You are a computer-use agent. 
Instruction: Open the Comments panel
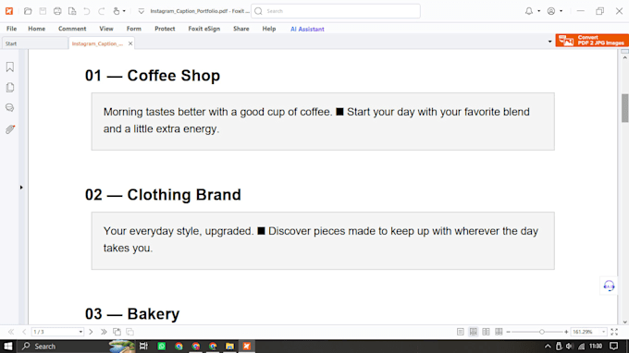click(10, 108)
